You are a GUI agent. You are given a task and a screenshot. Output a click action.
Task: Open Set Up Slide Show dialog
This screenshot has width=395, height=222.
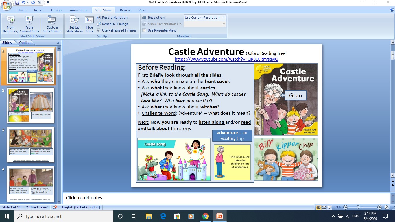[x=74, y=24]
